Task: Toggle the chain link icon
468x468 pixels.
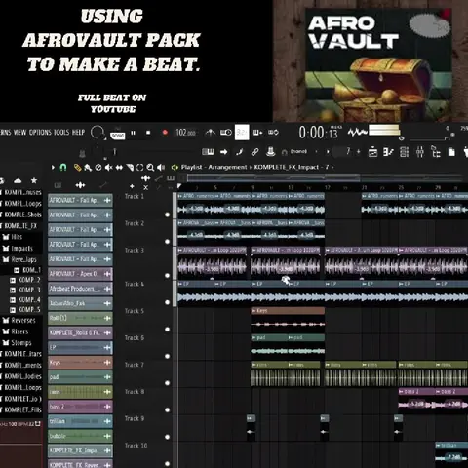Action: pyautogui.click(x=255, y=152)
